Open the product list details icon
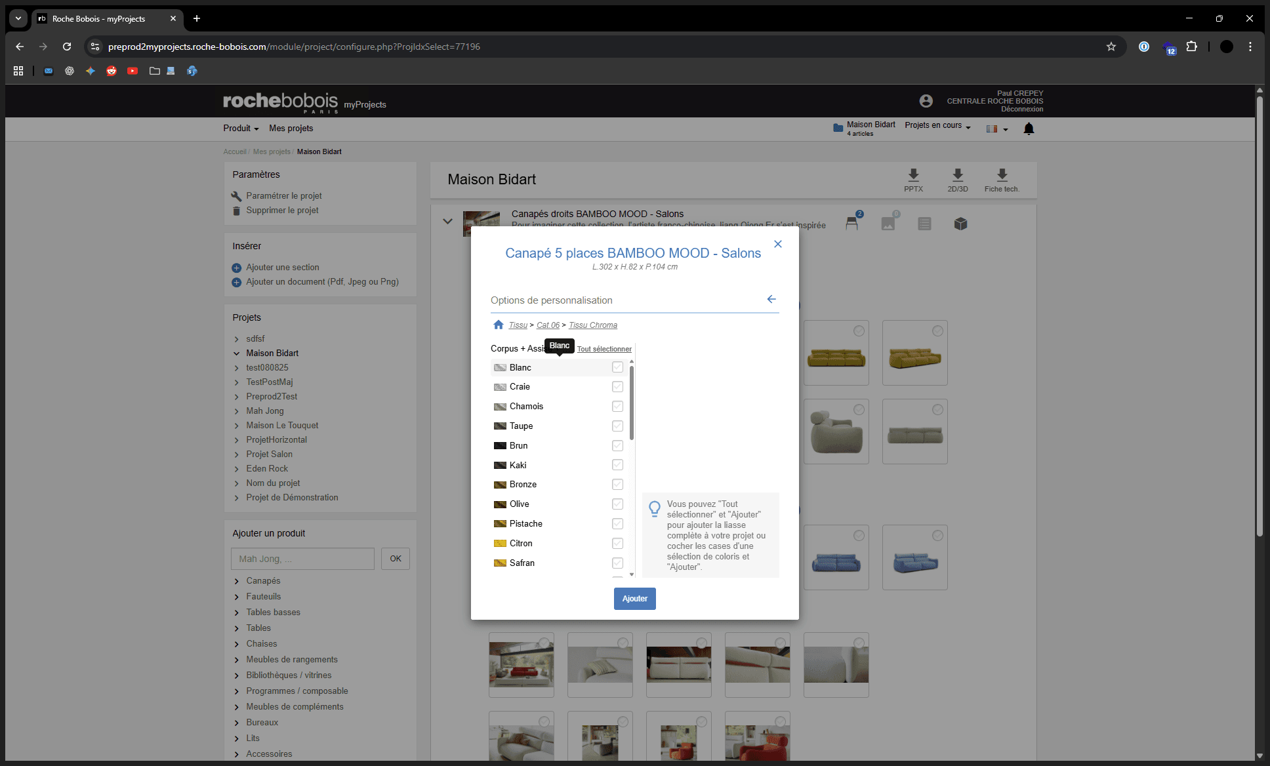Screen dimensions: 1270x766 pos(924,224)
